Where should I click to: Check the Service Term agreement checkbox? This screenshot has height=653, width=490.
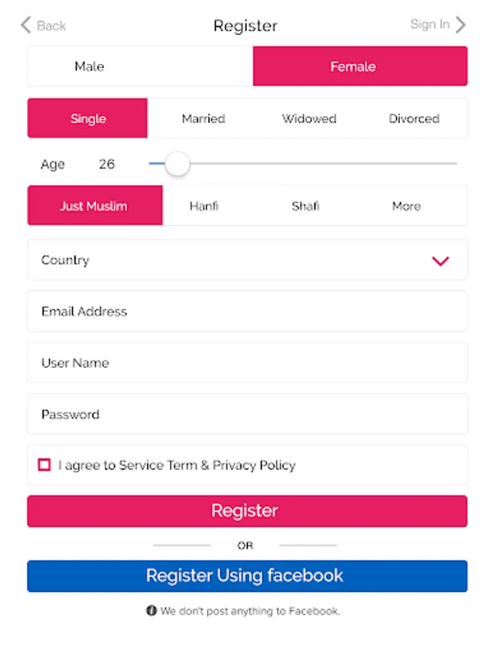[44, 465]
